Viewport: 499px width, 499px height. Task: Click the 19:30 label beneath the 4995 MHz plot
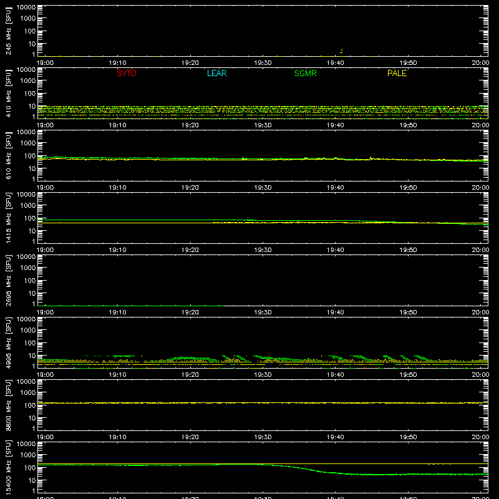click(x=263, y=375)
